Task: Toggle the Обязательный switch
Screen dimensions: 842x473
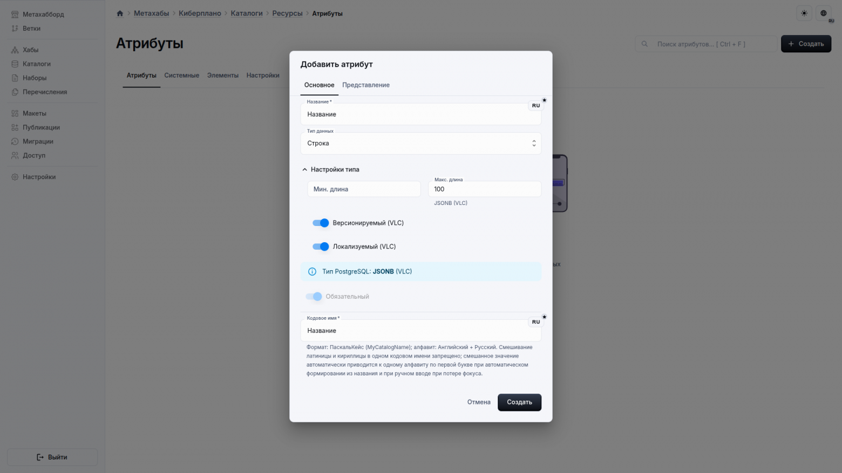Action: pyautogui.click(x=314, y=297)
